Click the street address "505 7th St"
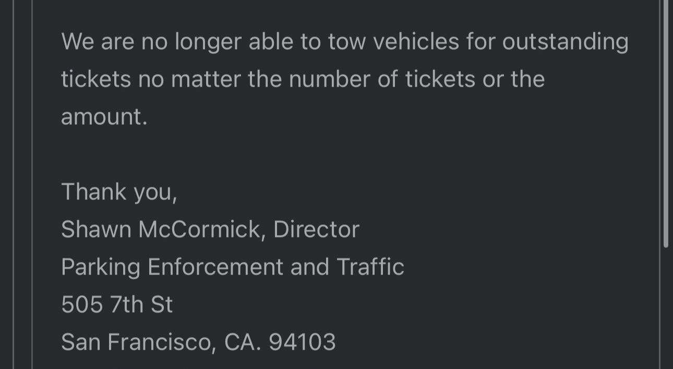 (x=117, y=305)
